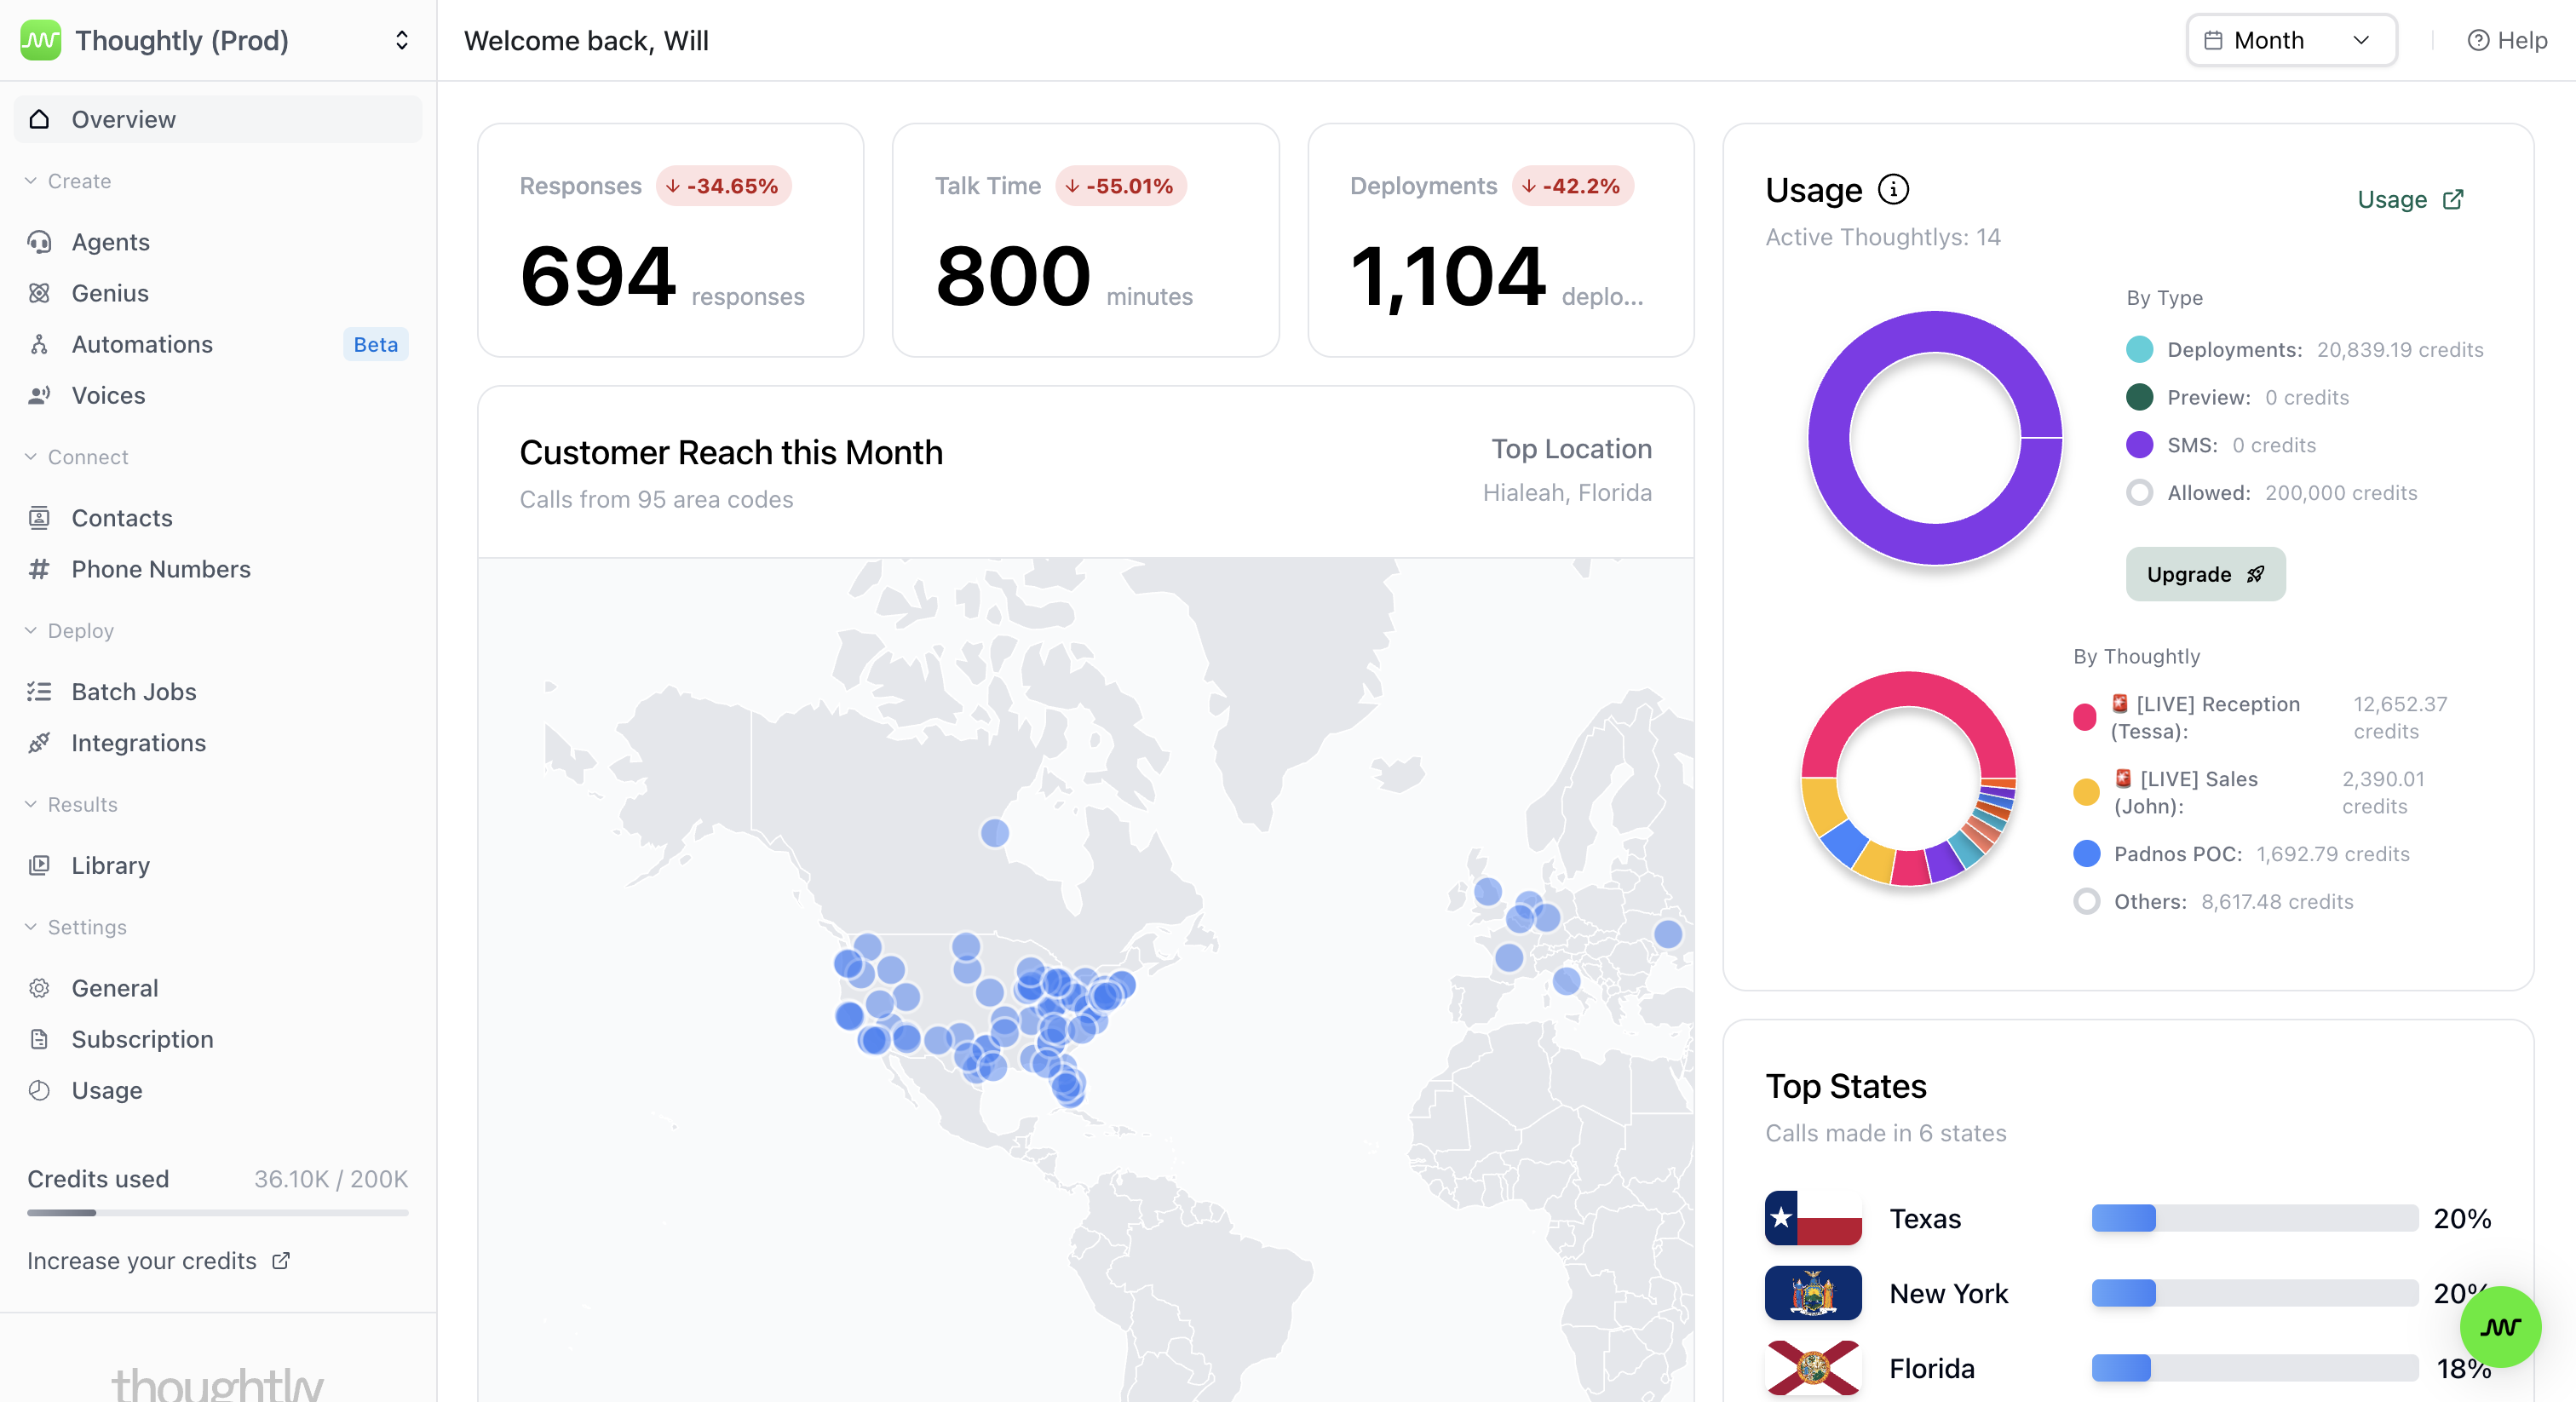Open Automations Beta page

tap(217, 344)
